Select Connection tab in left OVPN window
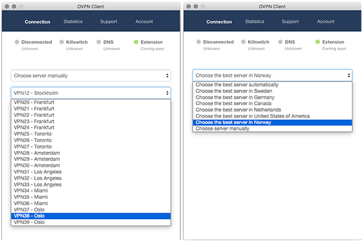This screenshot has height=242, width=362. pyautogui.click(x=37, y=22)
